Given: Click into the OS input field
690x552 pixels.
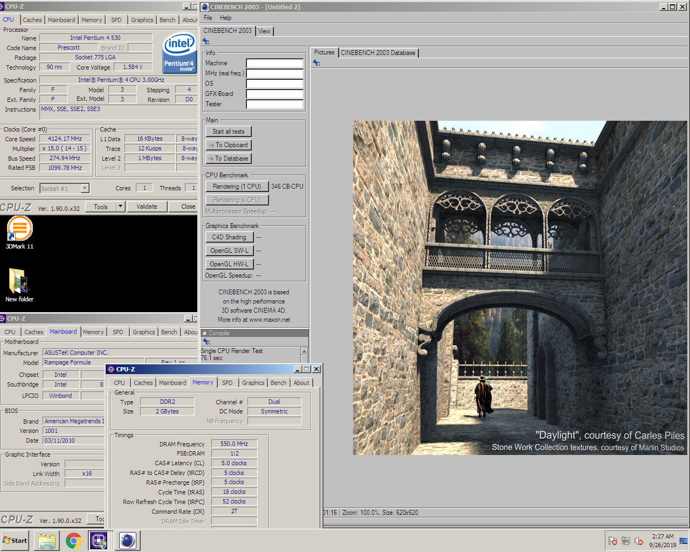Looking at the screenshot, I should (x=274, y=84).
